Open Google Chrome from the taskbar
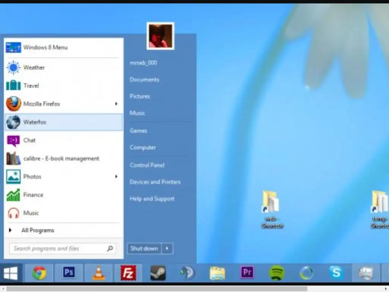389x292 pixels. click(x=39, y=273)
